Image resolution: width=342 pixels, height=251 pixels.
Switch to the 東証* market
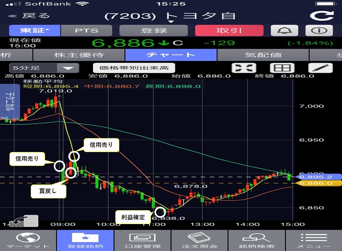click(x=34, y=30)
